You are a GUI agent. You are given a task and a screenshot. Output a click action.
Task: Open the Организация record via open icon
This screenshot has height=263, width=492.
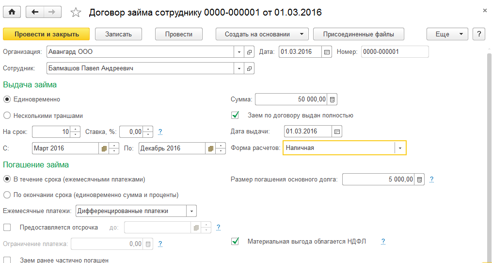point(250,51)
